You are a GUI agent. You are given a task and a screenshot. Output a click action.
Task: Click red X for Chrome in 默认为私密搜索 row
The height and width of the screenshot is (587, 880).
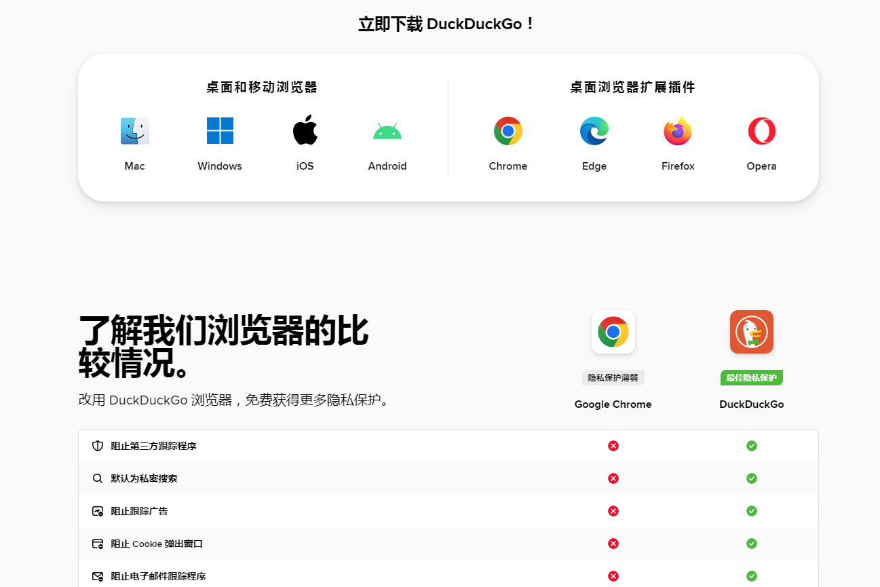(613, 478)
